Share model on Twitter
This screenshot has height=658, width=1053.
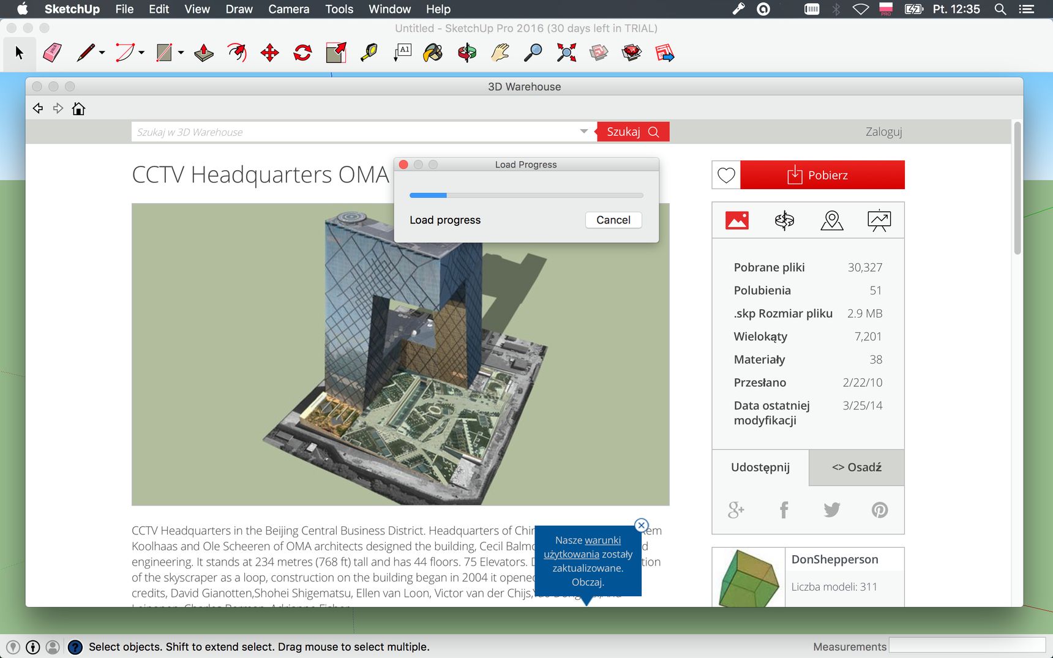831,510
